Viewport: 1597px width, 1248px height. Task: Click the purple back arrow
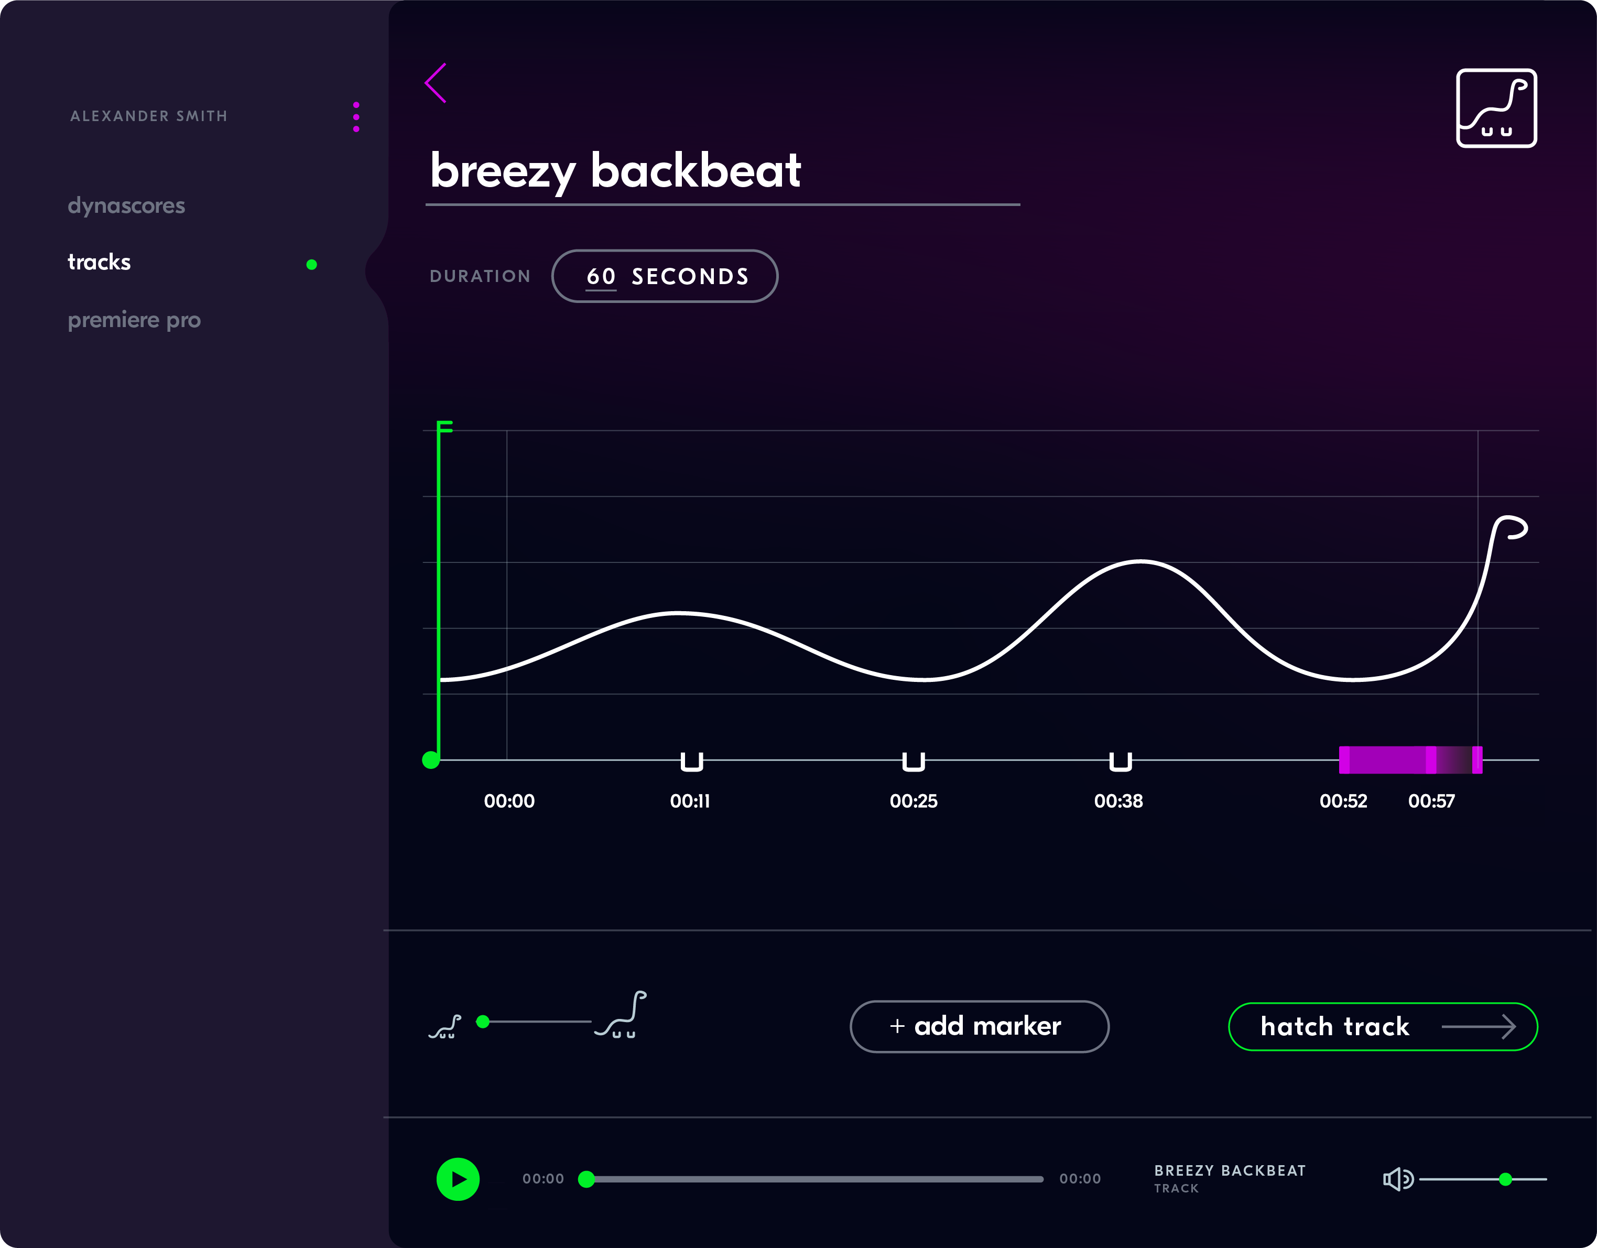click(x=436, y=83)
